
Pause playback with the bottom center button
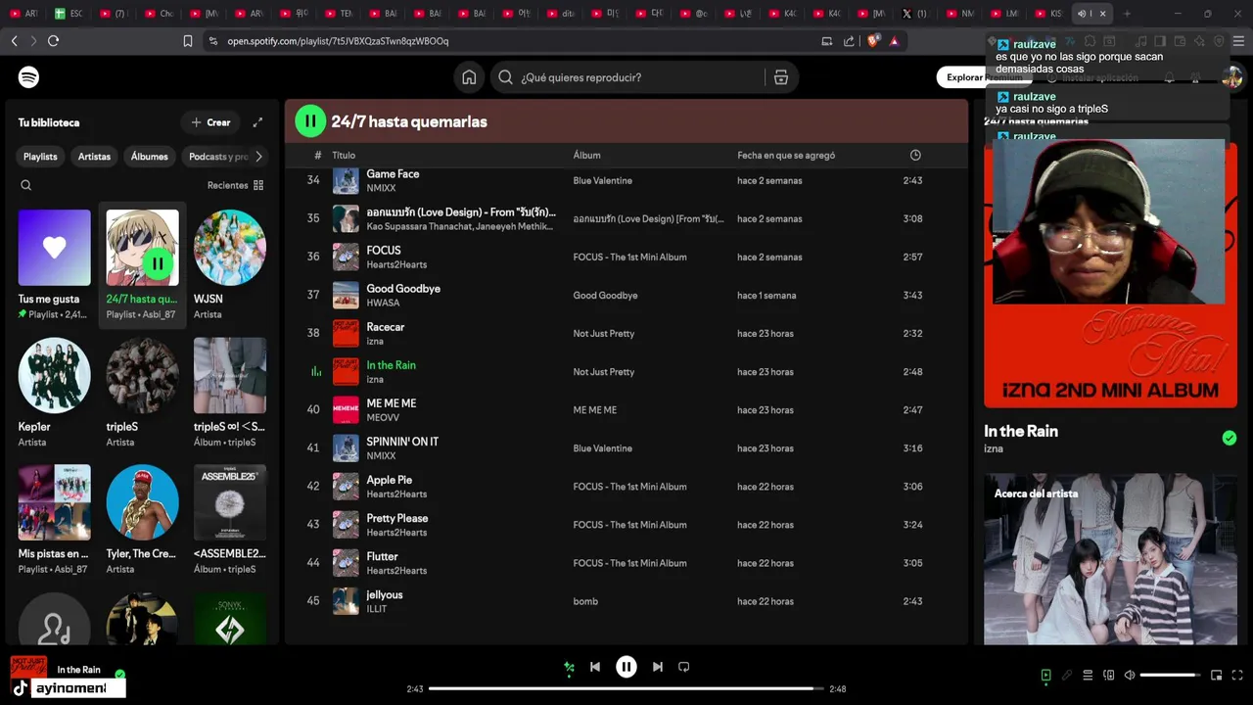point(626,667)
